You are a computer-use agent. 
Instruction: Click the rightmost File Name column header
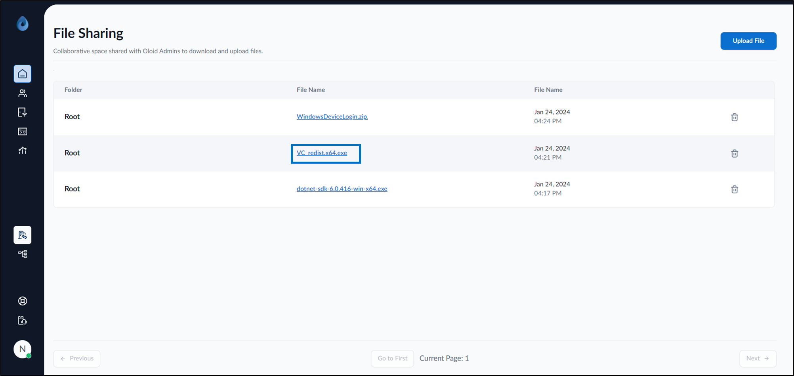click(548, 90)
